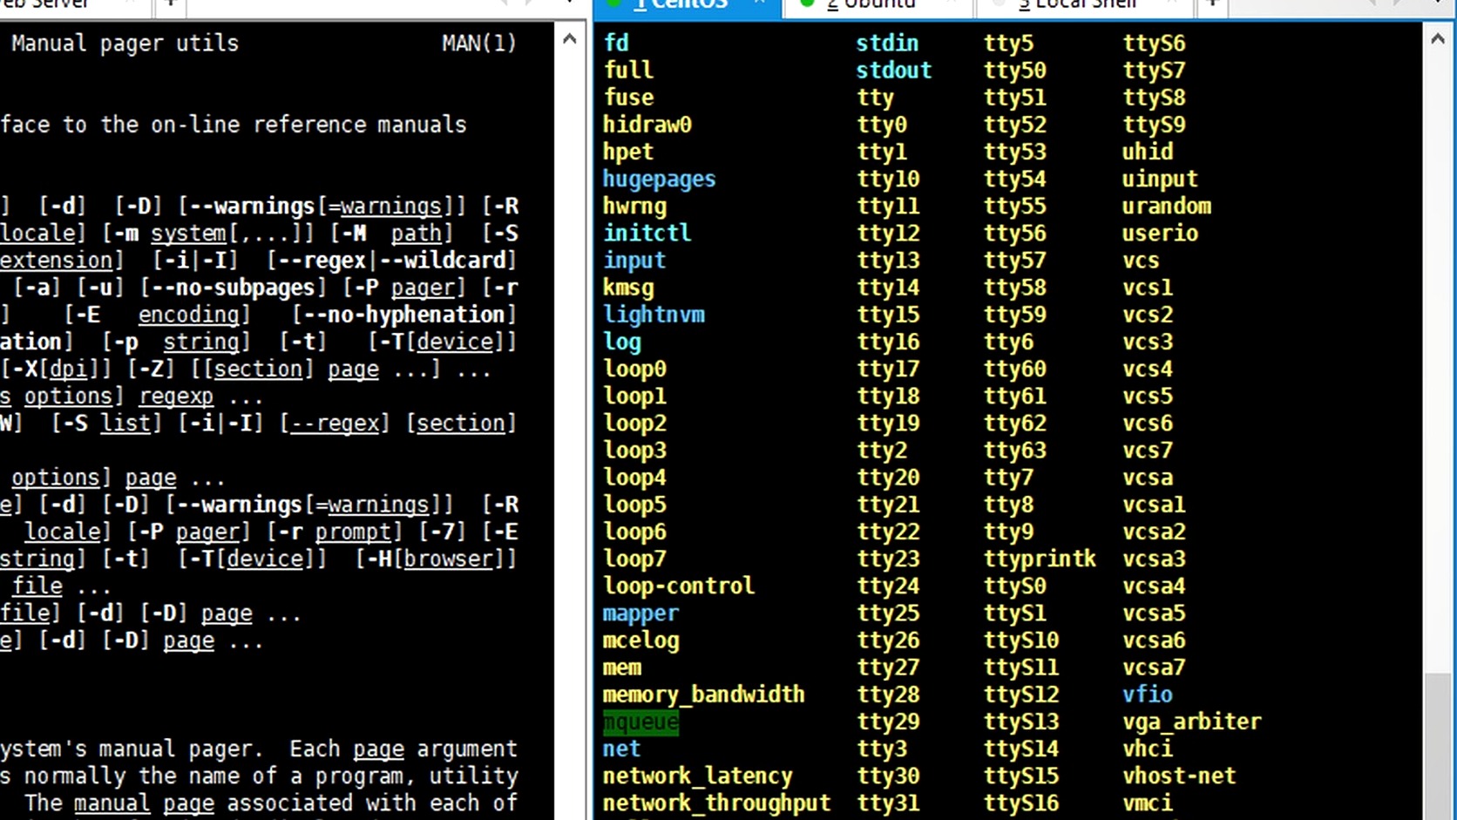The height and width of the screenshot is (820, 1457).
Task: Click the ttyS16 entry
Action: (x=1020, y=803)
